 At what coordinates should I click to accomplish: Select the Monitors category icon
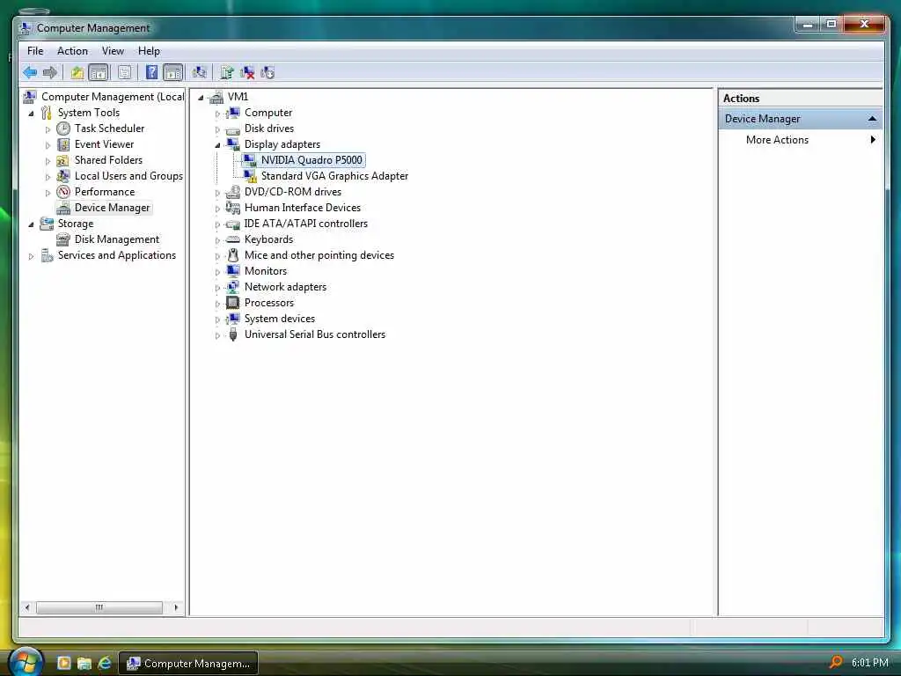(x=232, y=271)
